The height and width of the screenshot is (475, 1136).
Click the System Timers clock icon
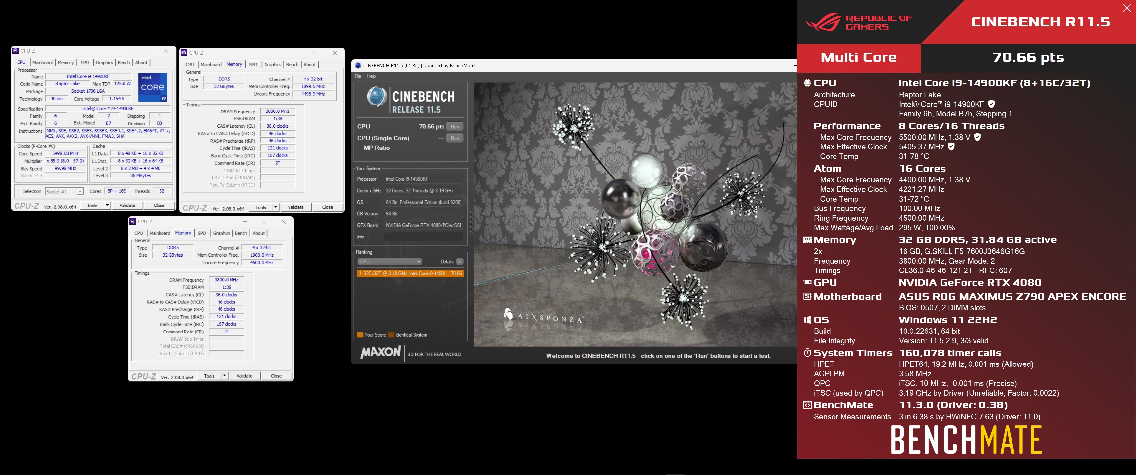pos(807,353)
